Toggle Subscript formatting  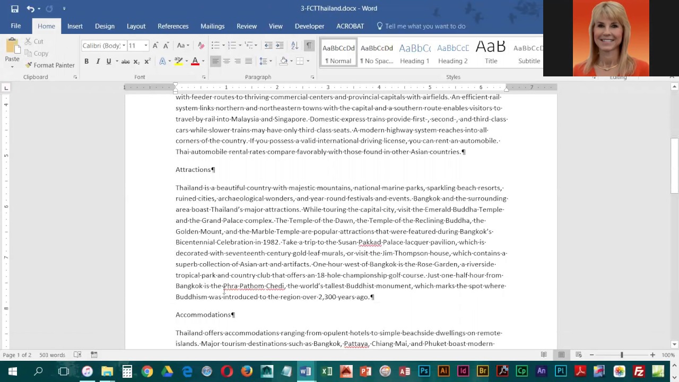(x=136, y=62)
